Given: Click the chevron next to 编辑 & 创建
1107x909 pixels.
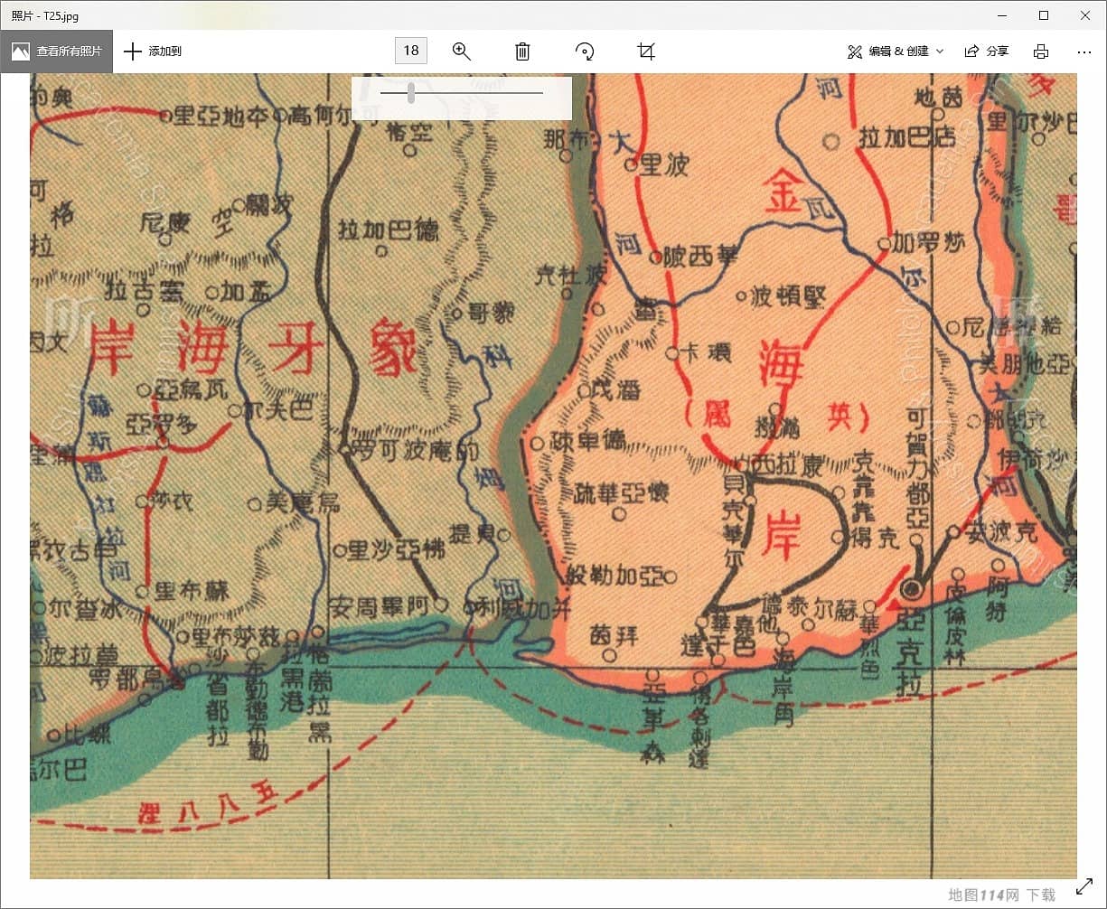Looking at the screenshot, I should point(940,52).
